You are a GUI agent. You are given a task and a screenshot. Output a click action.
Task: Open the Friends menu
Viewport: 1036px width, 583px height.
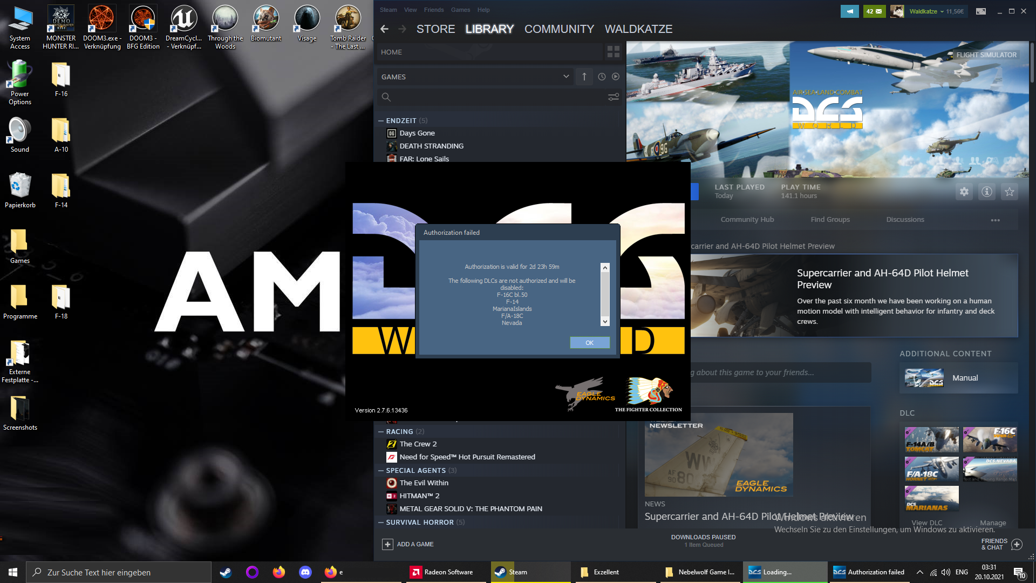(x=433, y=10)
